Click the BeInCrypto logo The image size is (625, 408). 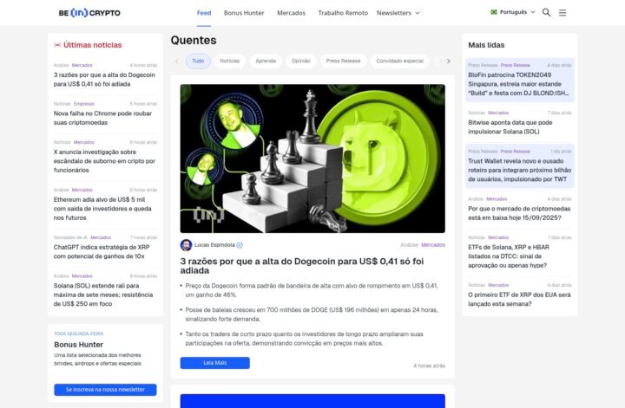[89, 13]
